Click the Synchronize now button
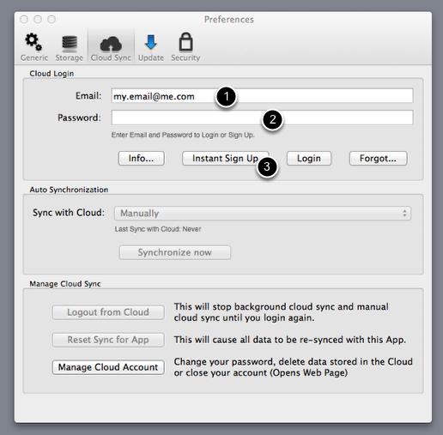The height and width of the screenshot is (435, 443). tap(174, 252)
